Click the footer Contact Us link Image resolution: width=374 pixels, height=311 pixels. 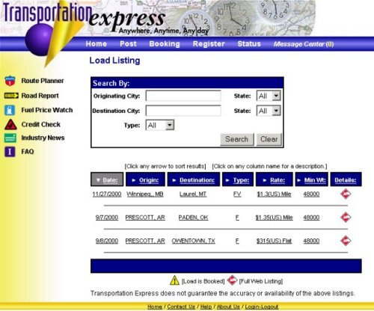181,307
